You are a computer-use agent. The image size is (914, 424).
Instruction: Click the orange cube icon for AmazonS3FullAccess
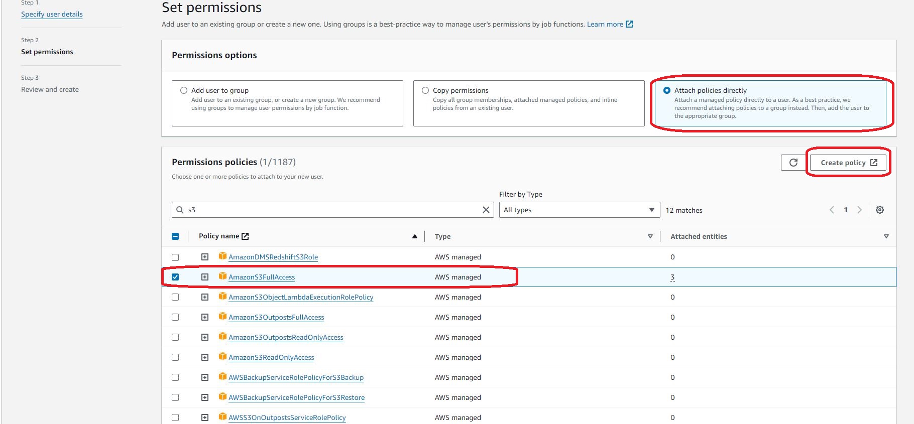pyautogui.click(x=222, y=276)
